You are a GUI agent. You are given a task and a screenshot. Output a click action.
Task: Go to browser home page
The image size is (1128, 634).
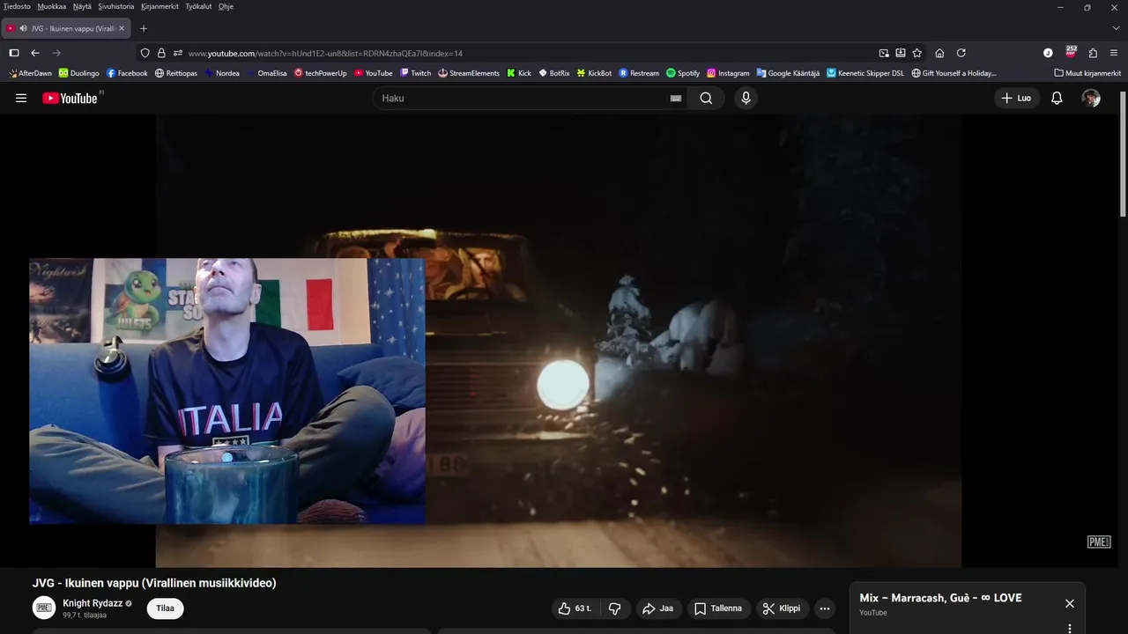[939, 53]
